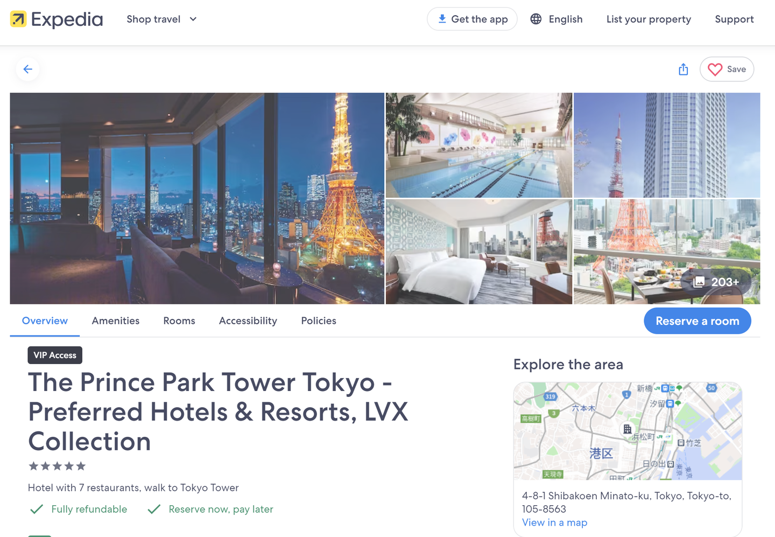Go back using the left arrow icon
This screenshot has width=775, height=537.
pyautogui.click(x=28, y=69)
